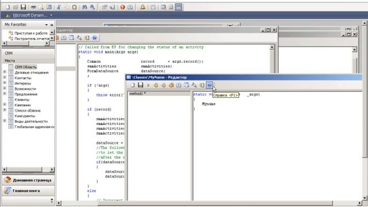The image size is (368, 207).
Task: Click the blue Help icon in MyName editor toolbar
Action: (x=209, y=85)
